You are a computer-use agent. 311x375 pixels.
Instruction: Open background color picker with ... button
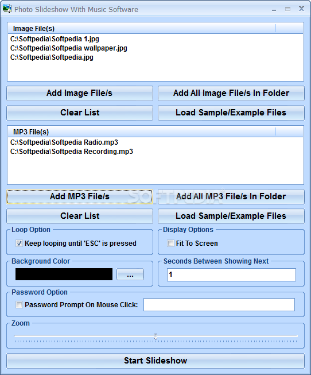coord(130,274)
